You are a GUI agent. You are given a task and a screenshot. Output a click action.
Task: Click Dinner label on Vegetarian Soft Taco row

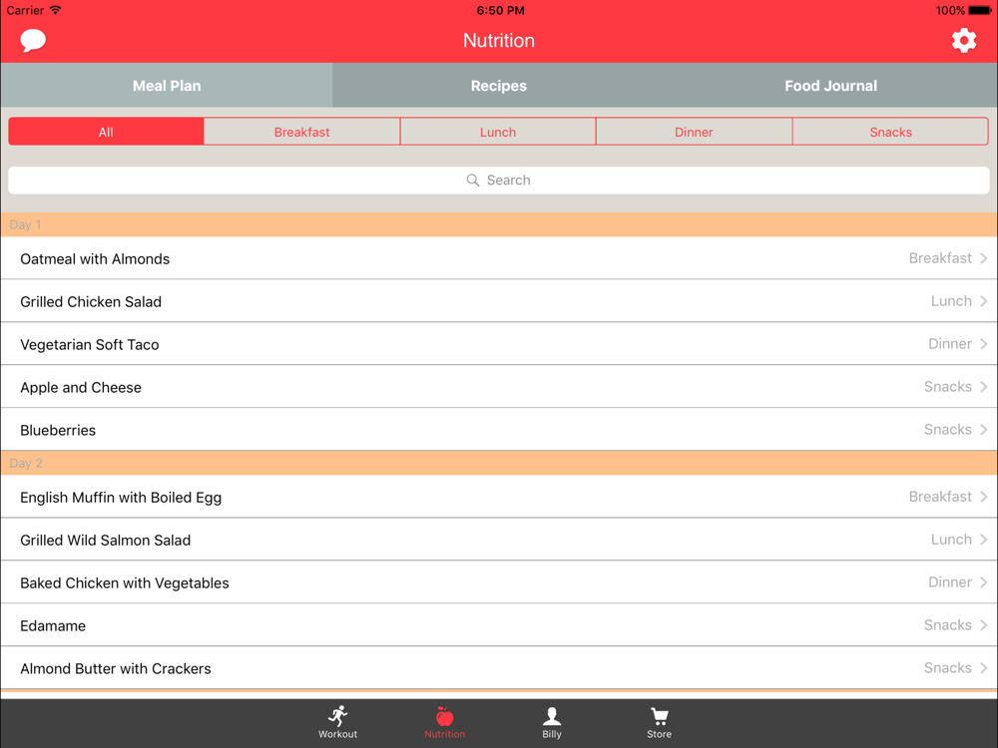[950, 343]
